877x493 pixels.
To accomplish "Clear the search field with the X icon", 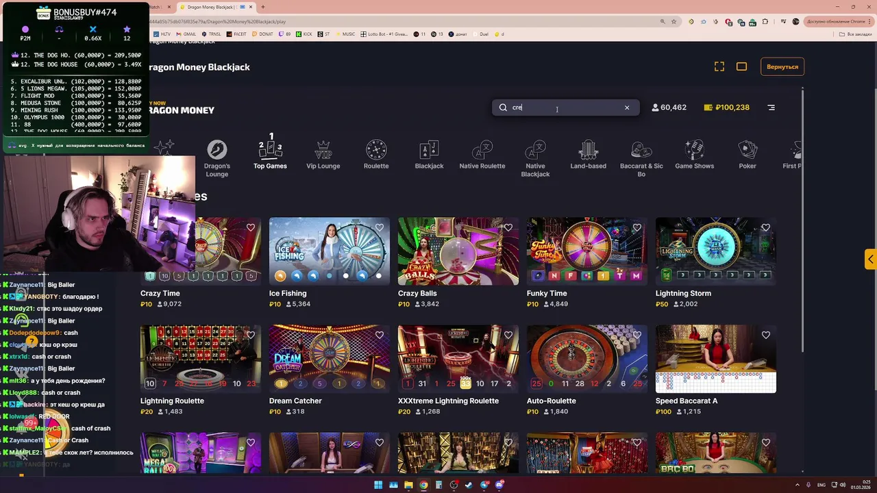I will click(x=626, y=108).
